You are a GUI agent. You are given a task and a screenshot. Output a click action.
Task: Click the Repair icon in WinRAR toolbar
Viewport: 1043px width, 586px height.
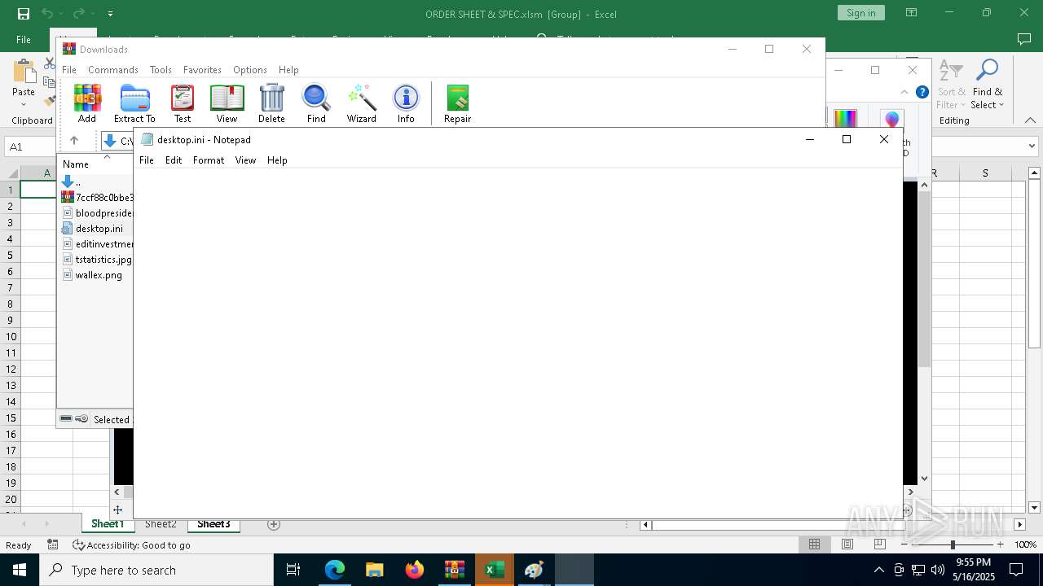[457, 103]
